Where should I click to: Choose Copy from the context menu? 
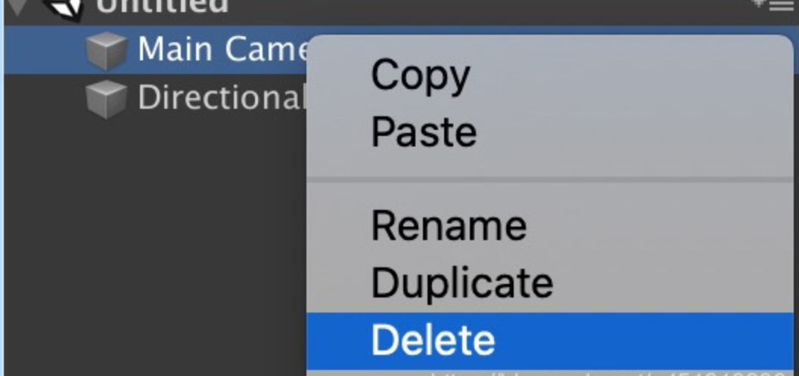pyautogui.click(x=421, y=76)
